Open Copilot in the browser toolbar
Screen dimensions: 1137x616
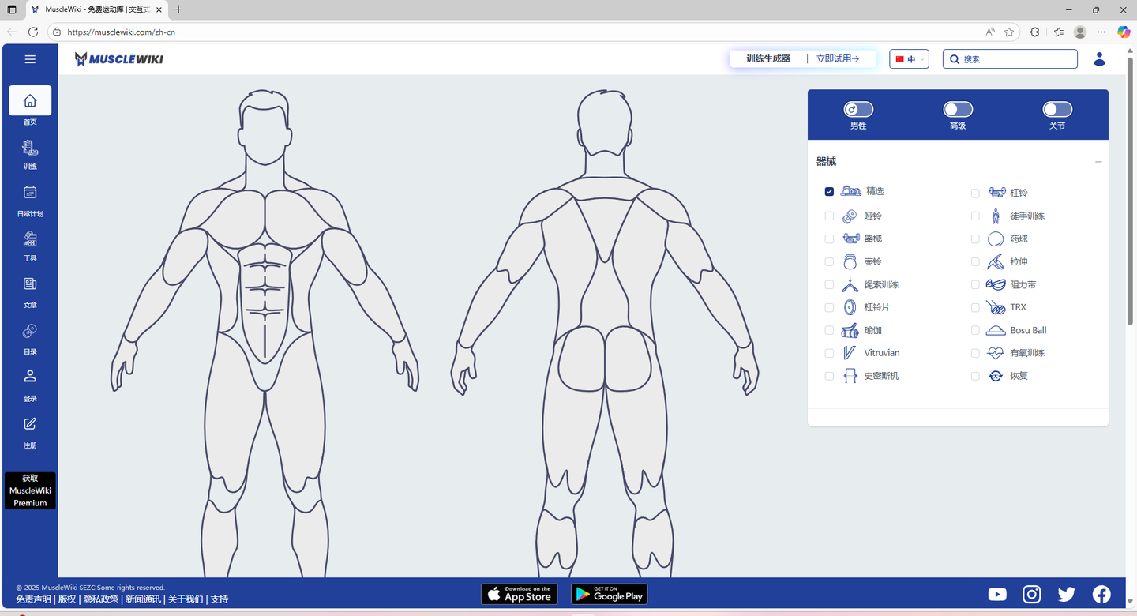point(1124,32)
